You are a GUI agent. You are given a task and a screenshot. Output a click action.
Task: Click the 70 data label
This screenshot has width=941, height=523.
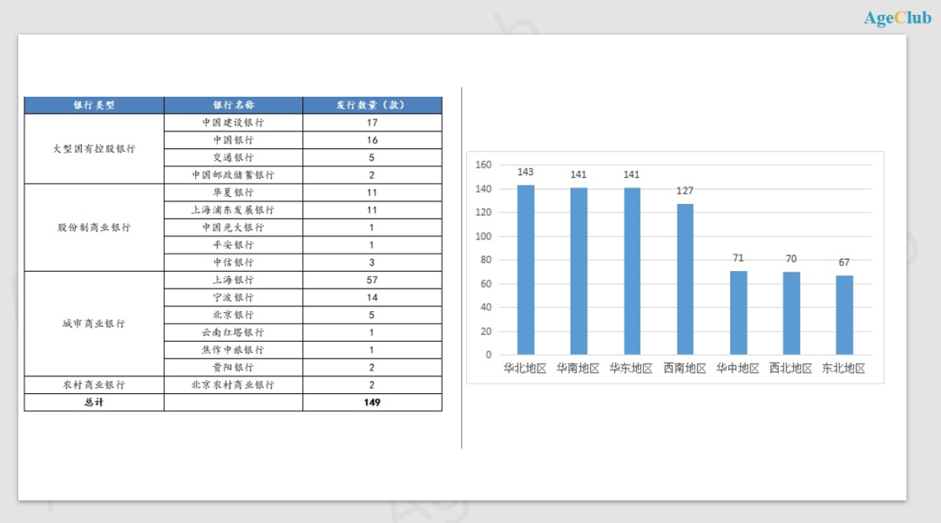coord(791,259)
